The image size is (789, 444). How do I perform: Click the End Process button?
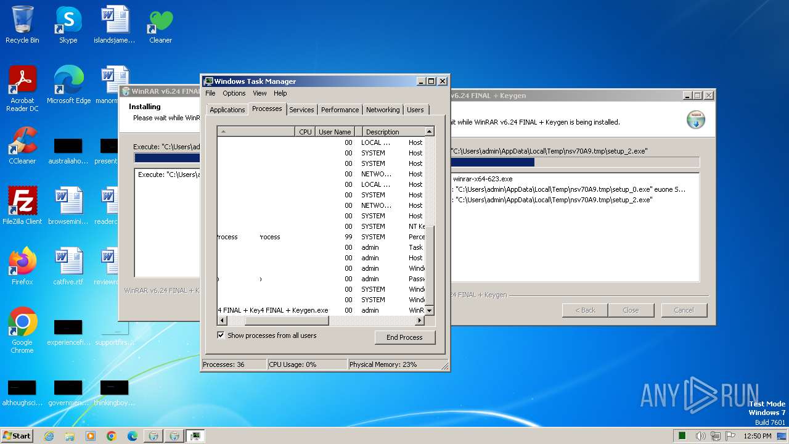point(405,337)
